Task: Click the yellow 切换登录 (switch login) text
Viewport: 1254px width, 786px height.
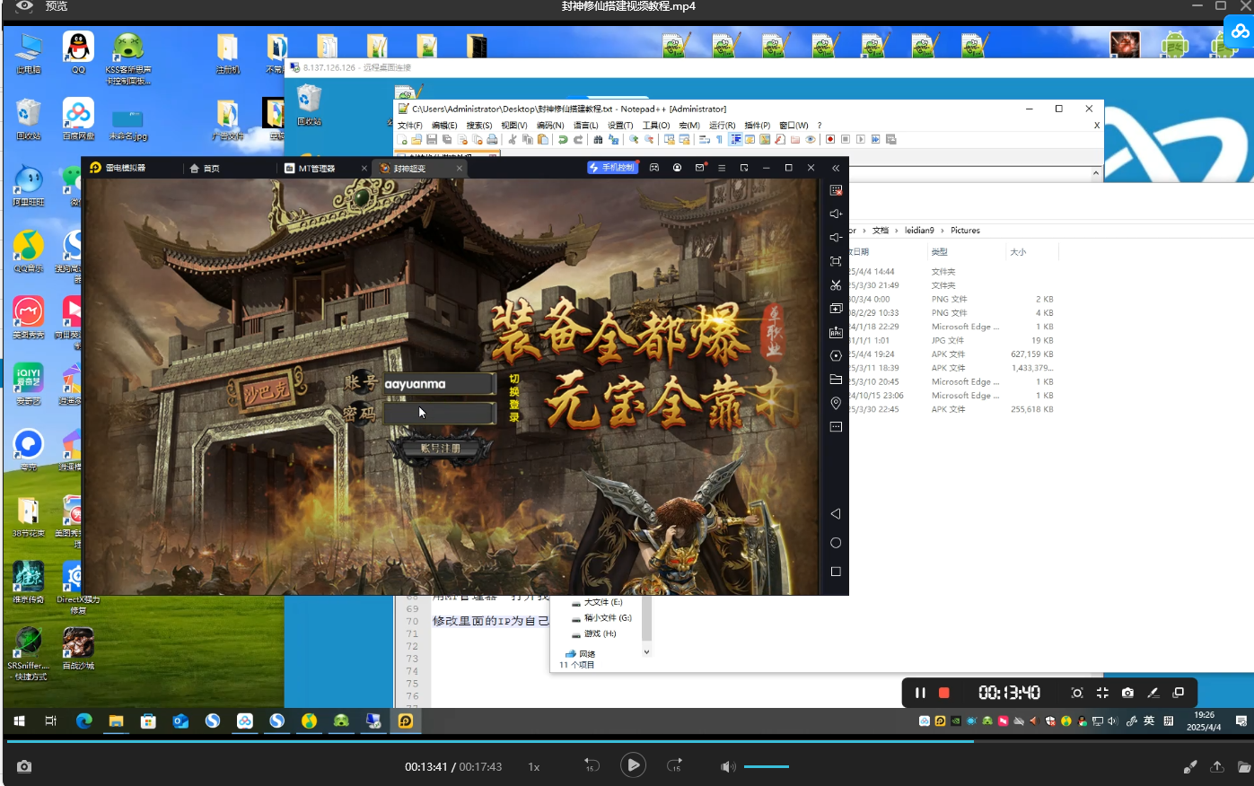Action: coord(514,397)
